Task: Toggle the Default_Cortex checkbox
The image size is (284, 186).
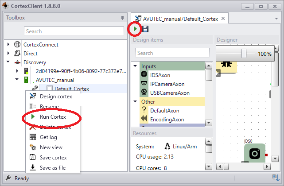Action: click(x=50, y=89)
